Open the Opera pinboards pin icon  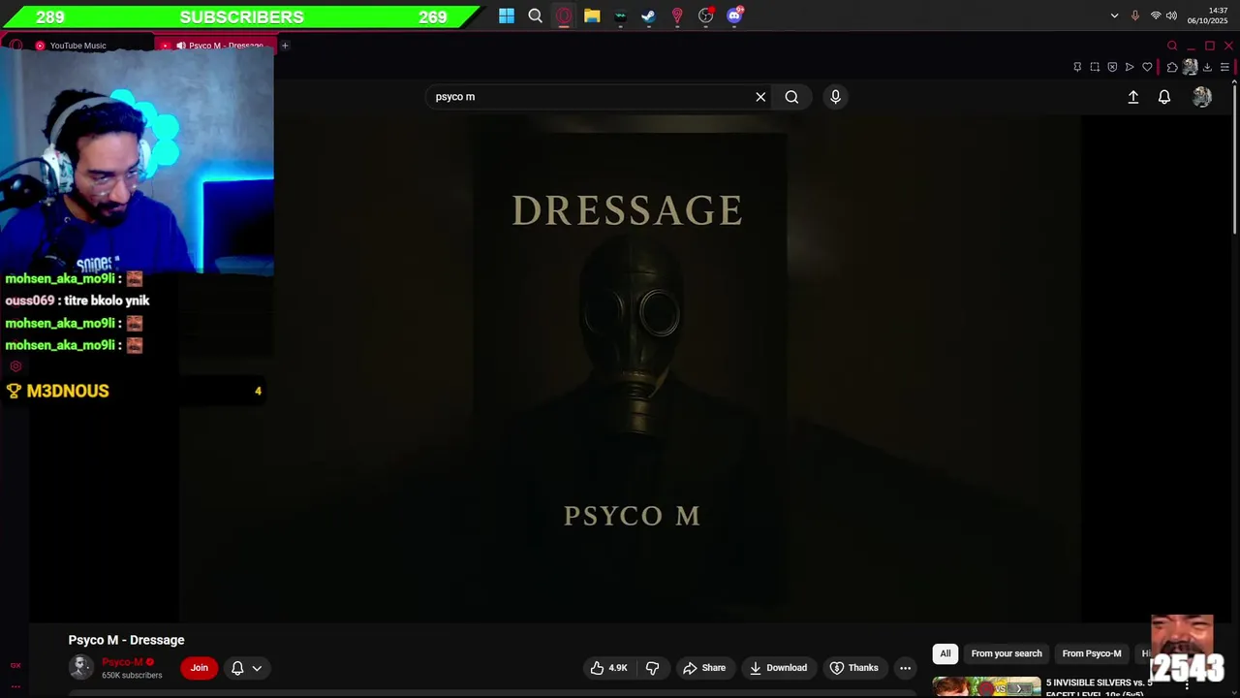coord(1077,67)
